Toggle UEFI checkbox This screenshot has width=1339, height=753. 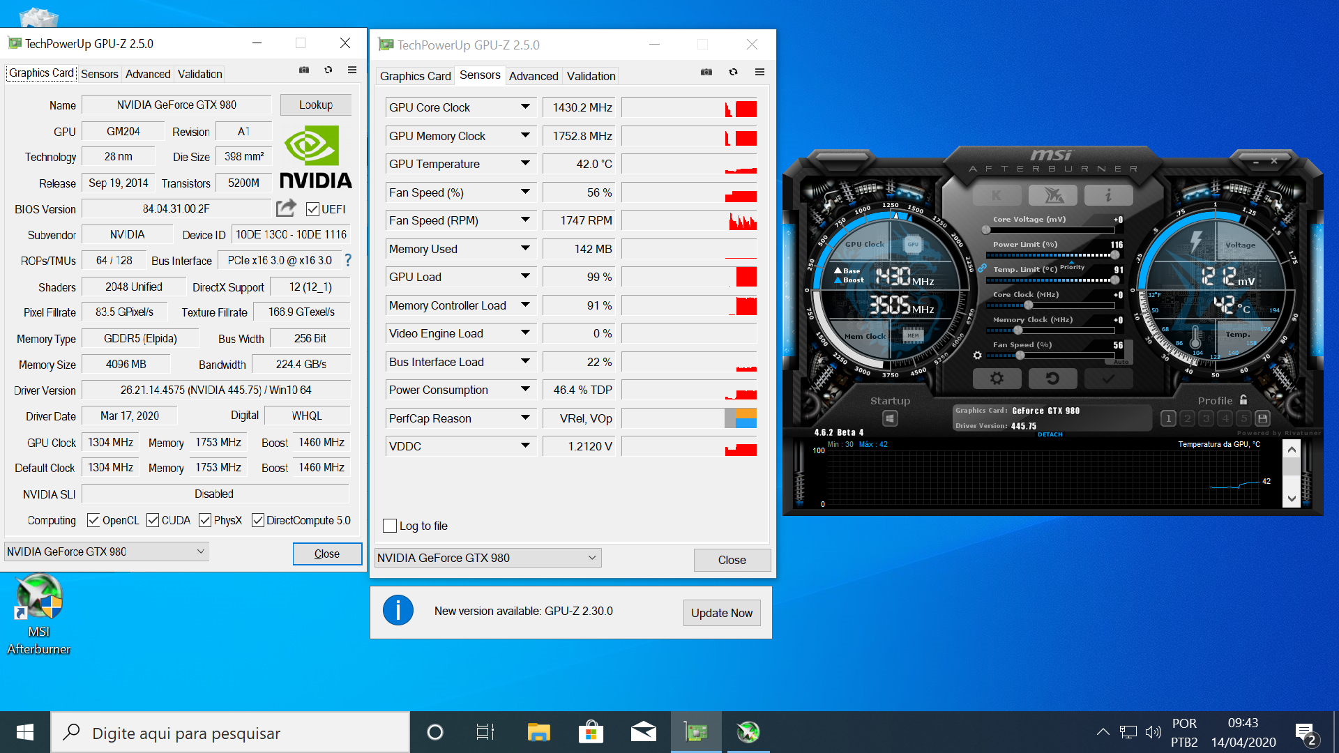coord(312,209)
